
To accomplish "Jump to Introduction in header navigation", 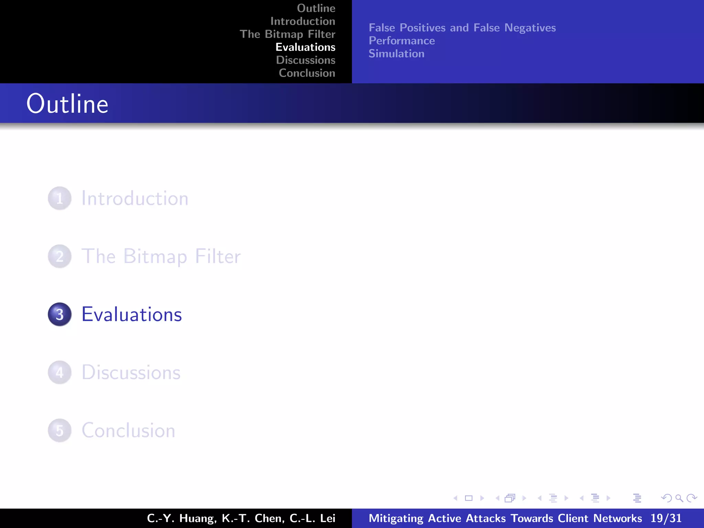I will pyautogui.click(x=303, y=21).
